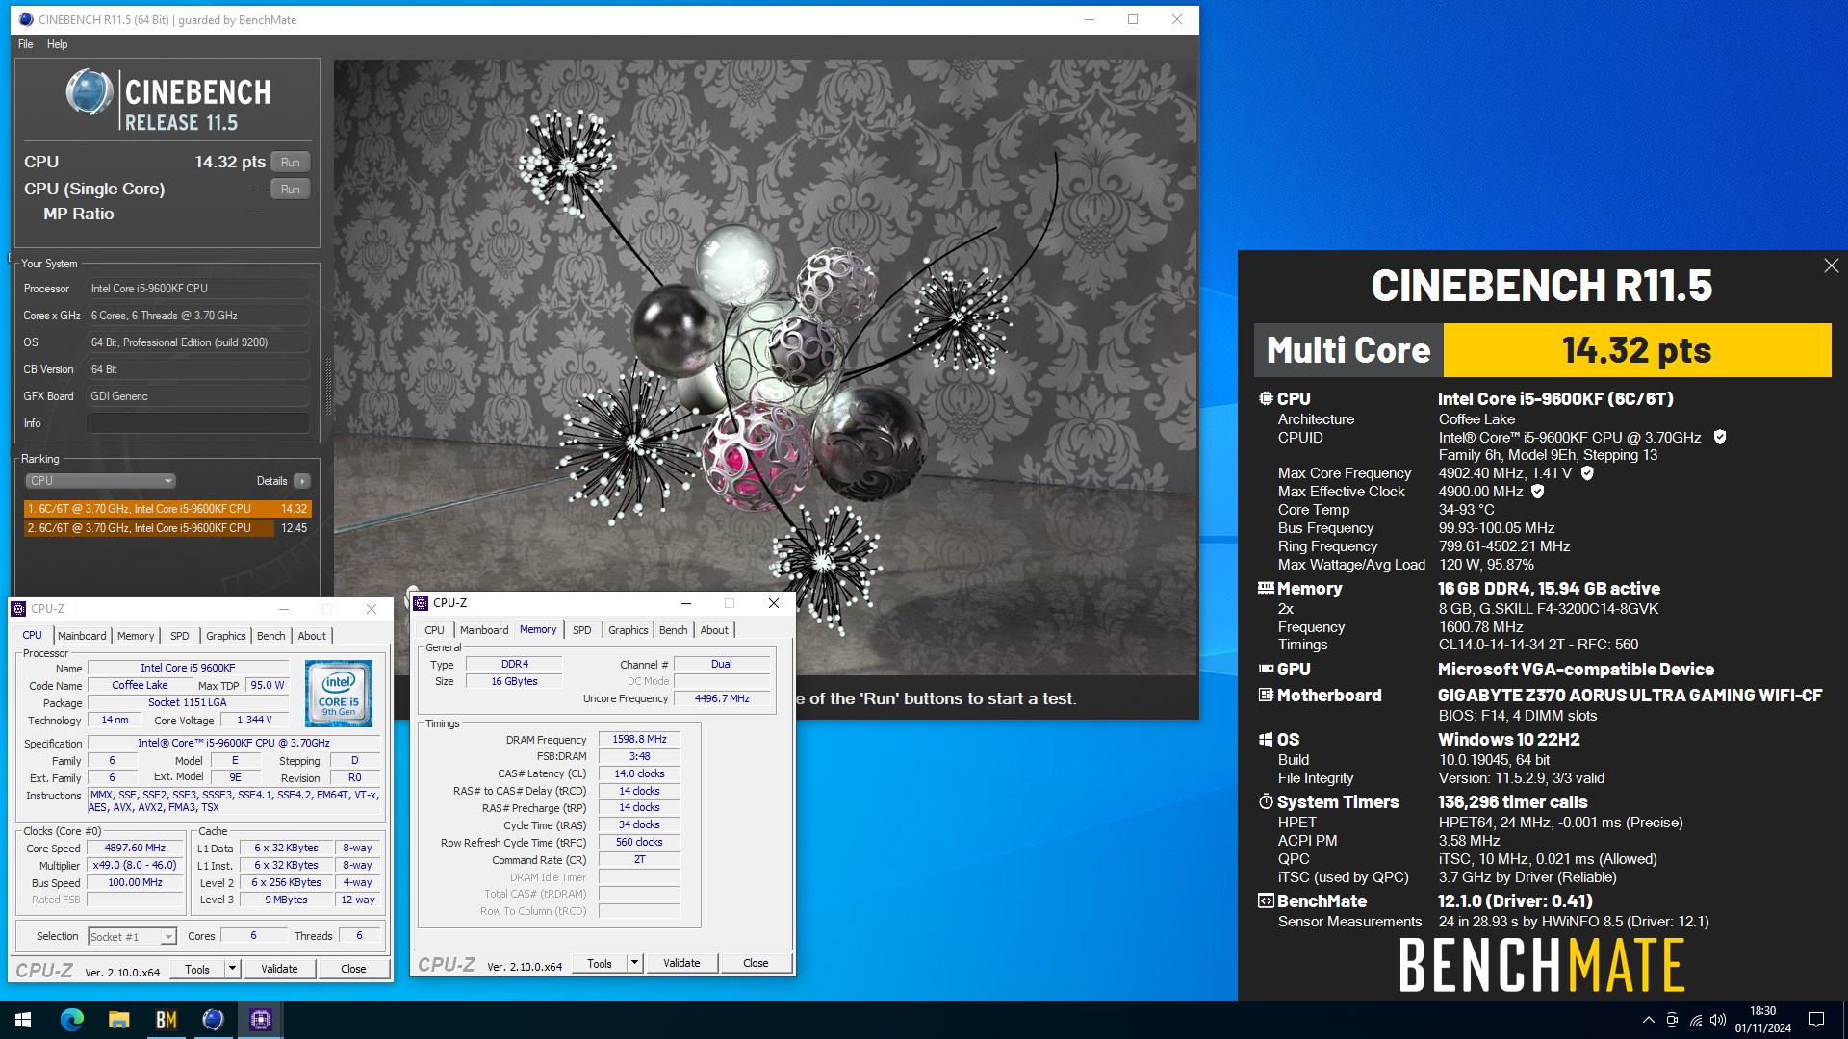Click the Motherboard icon in BenchMate panel
This screenshot has width=1848, height=1039.
coord(1266,695)
